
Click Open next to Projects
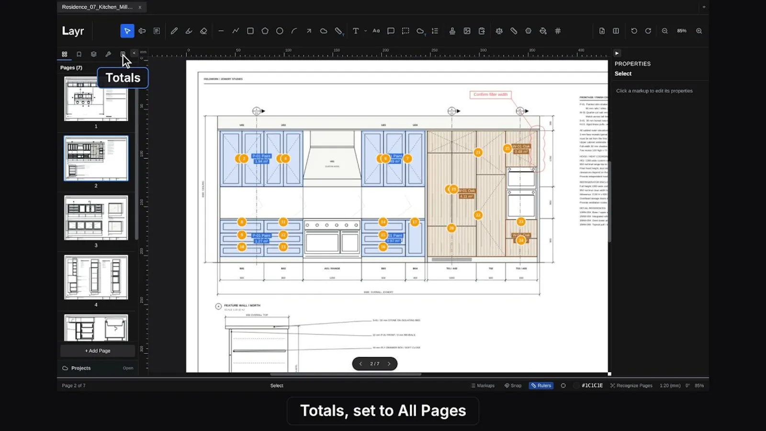(128, 368)
